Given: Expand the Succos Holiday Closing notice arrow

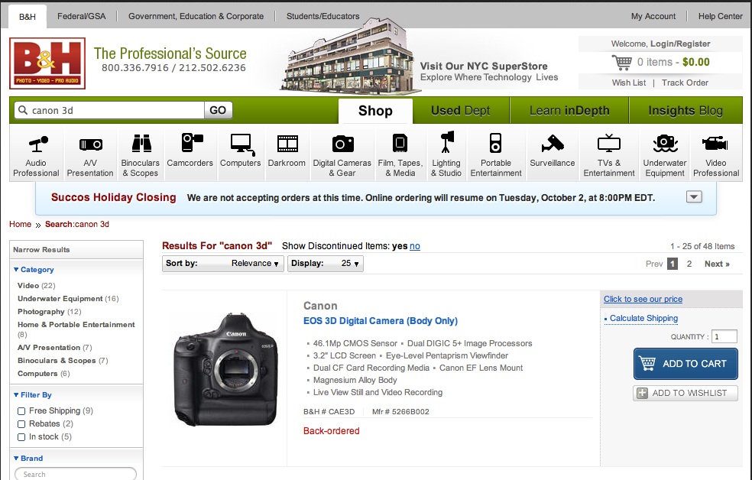Looking at the screenshot, I should coord(694,196).
